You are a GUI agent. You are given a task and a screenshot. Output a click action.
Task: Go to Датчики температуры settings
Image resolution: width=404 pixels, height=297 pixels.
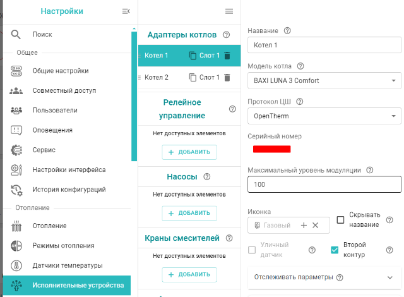click(x=68, y=265)
